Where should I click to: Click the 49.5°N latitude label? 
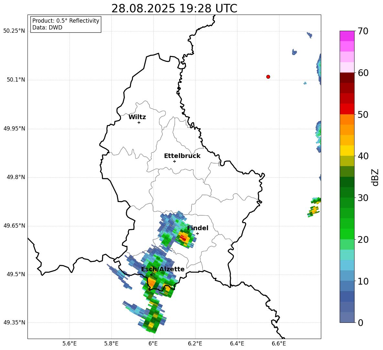tap(16, 274)
